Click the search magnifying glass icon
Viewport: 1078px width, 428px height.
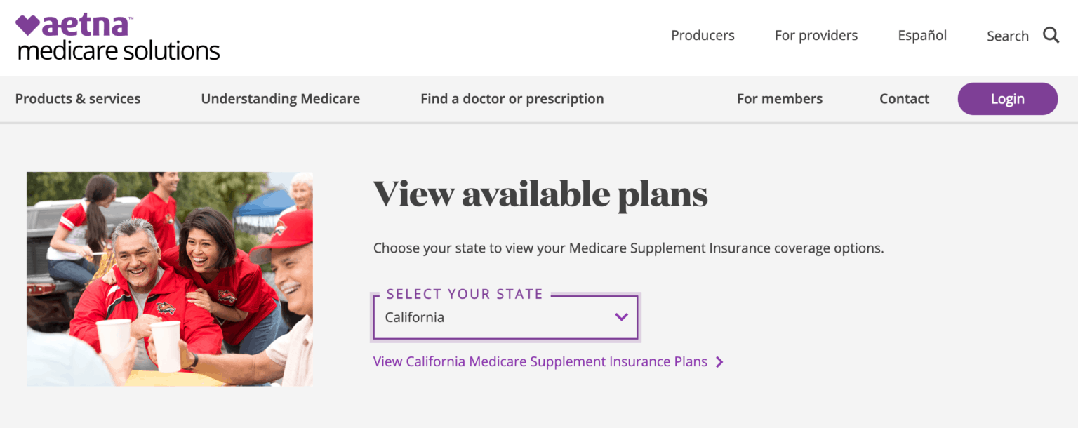[1051, 35]
